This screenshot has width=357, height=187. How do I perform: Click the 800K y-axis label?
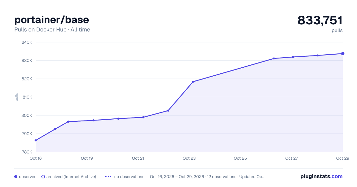click(x=27, y=115)
